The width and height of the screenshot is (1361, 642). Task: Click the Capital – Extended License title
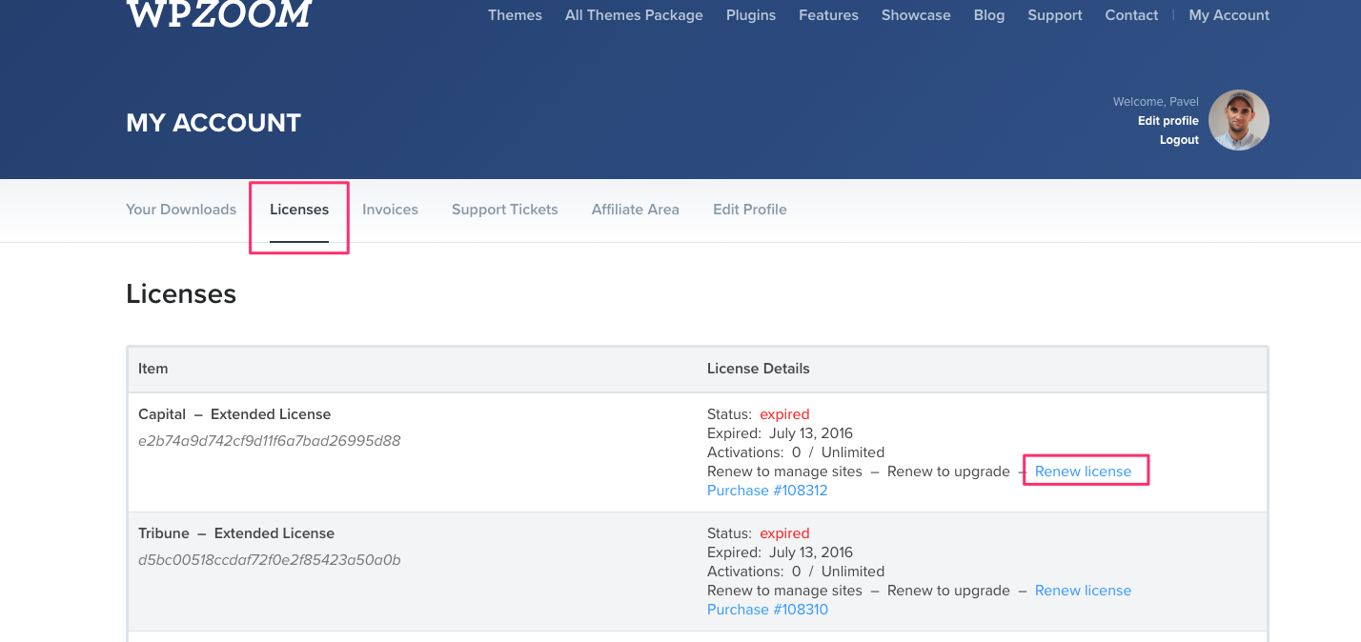click(234, 414)
